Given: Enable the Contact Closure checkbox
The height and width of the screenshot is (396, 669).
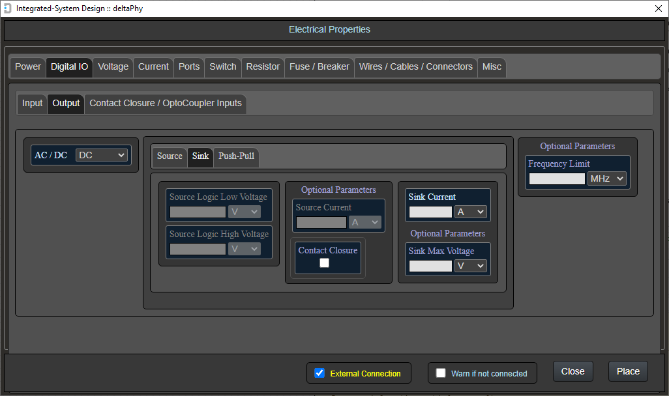Looking at the screenshot, I should click(324, 263).
